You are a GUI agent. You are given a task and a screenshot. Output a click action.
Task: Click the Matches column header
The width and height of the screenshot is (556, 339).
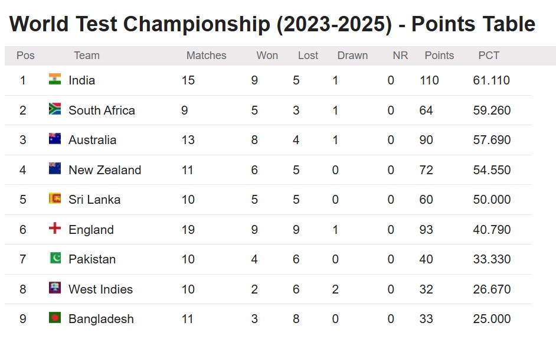207,56
